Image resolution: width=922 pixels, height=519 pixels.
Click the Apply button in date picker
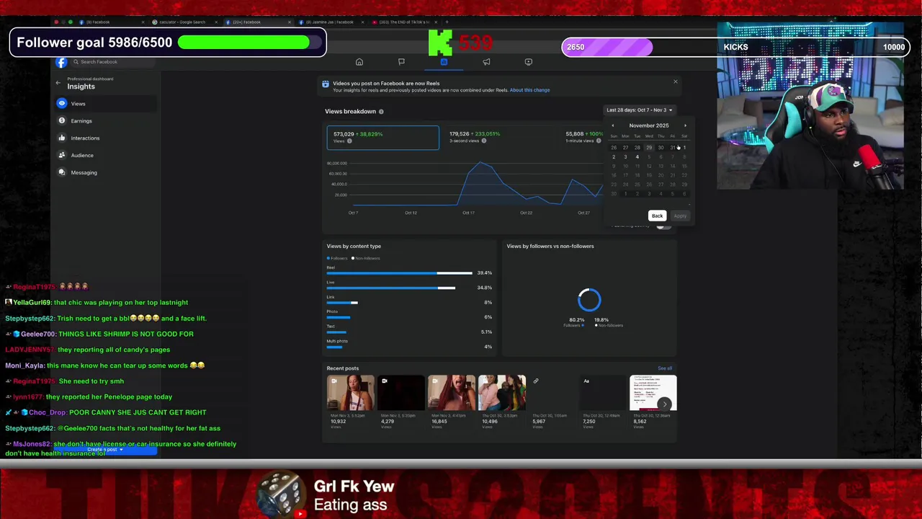tap(680, 216)
